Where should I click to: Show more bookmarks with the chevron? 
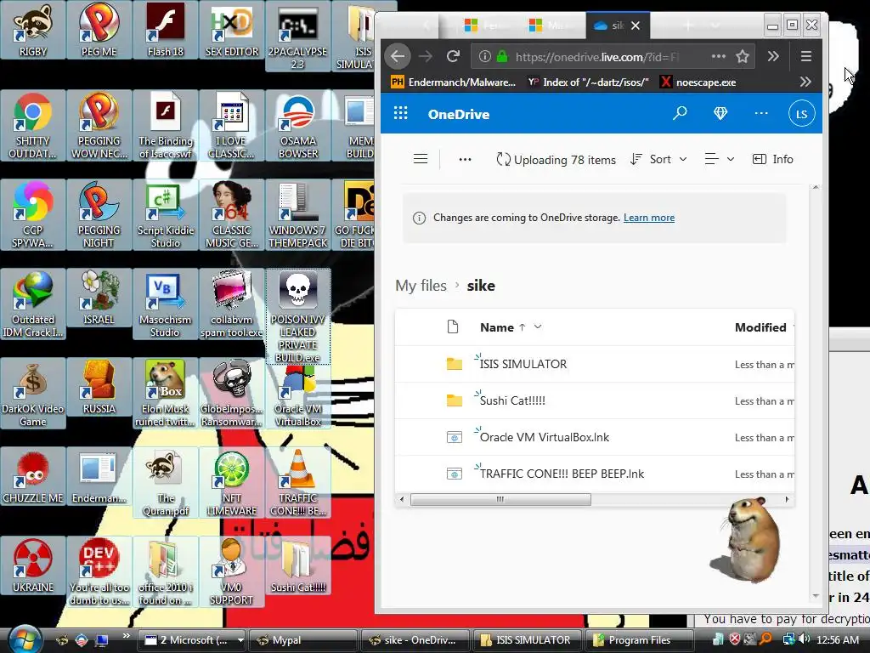(805, 82)
